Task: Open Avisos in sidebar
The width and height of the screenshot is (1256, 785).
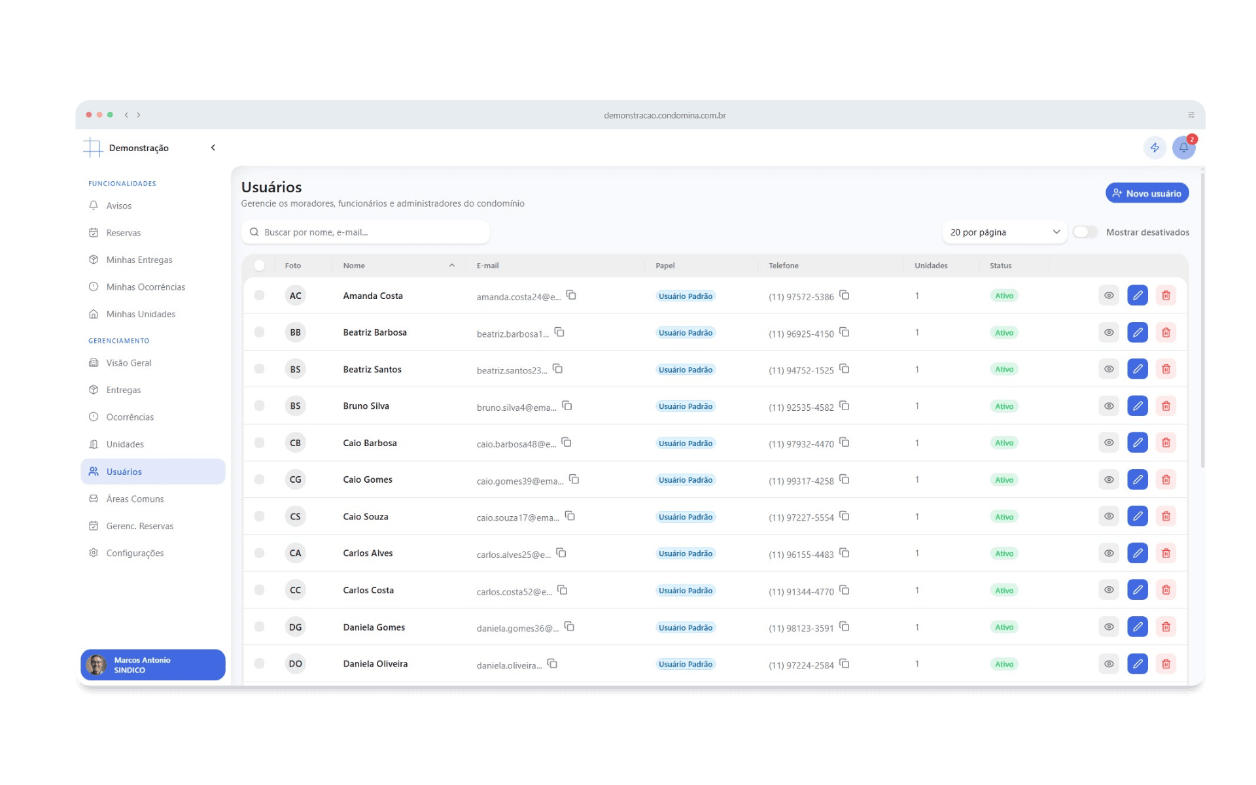Action: tap(152, 205)
